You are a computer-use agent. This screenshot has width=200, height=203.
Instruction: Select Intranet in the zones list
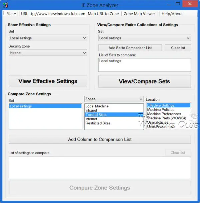114,110
